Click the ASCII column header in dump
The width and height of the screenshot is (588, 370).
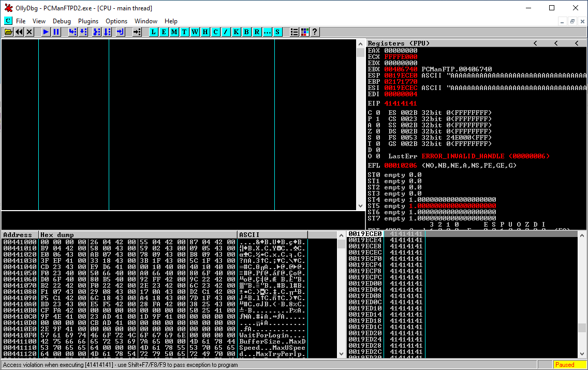(273, 234)
